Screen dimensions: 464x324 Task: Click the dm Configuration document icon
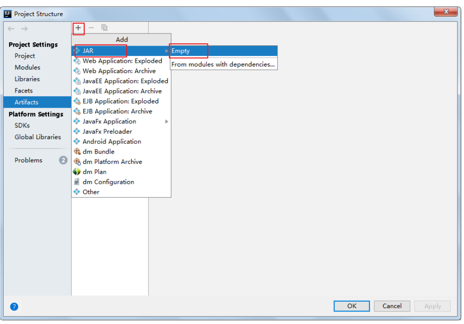coord(77,182)
